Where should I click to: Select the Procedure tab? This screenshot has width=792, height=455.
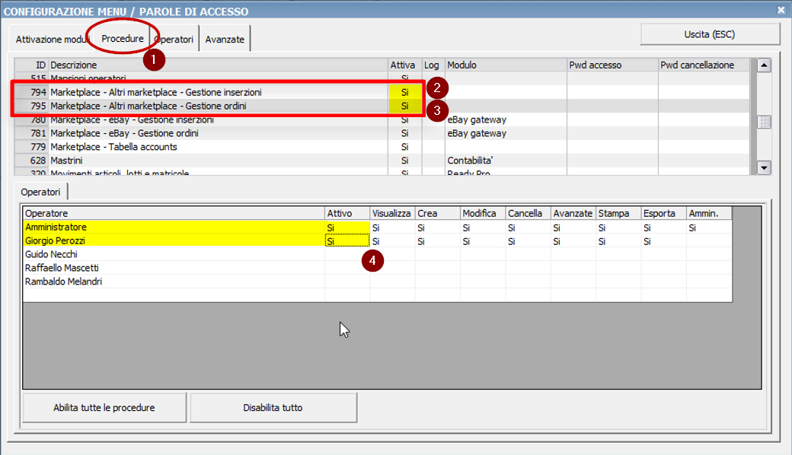(122, 39)
